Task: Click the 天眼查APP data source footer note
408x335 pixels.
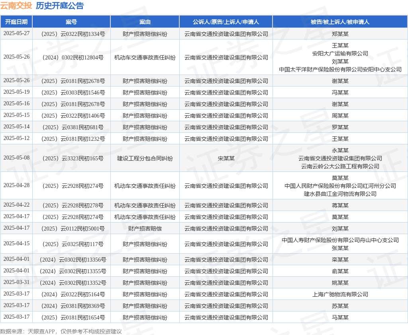Action: click(x=61, y=331)
